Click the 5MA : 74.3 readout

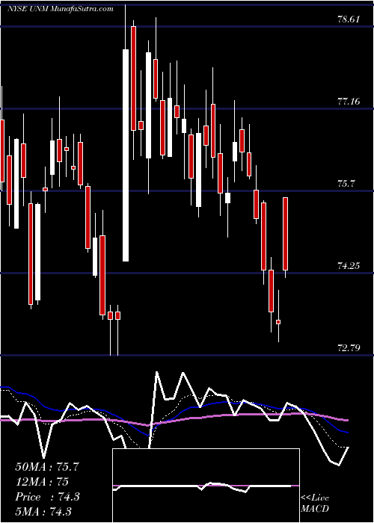pos(43,512)
